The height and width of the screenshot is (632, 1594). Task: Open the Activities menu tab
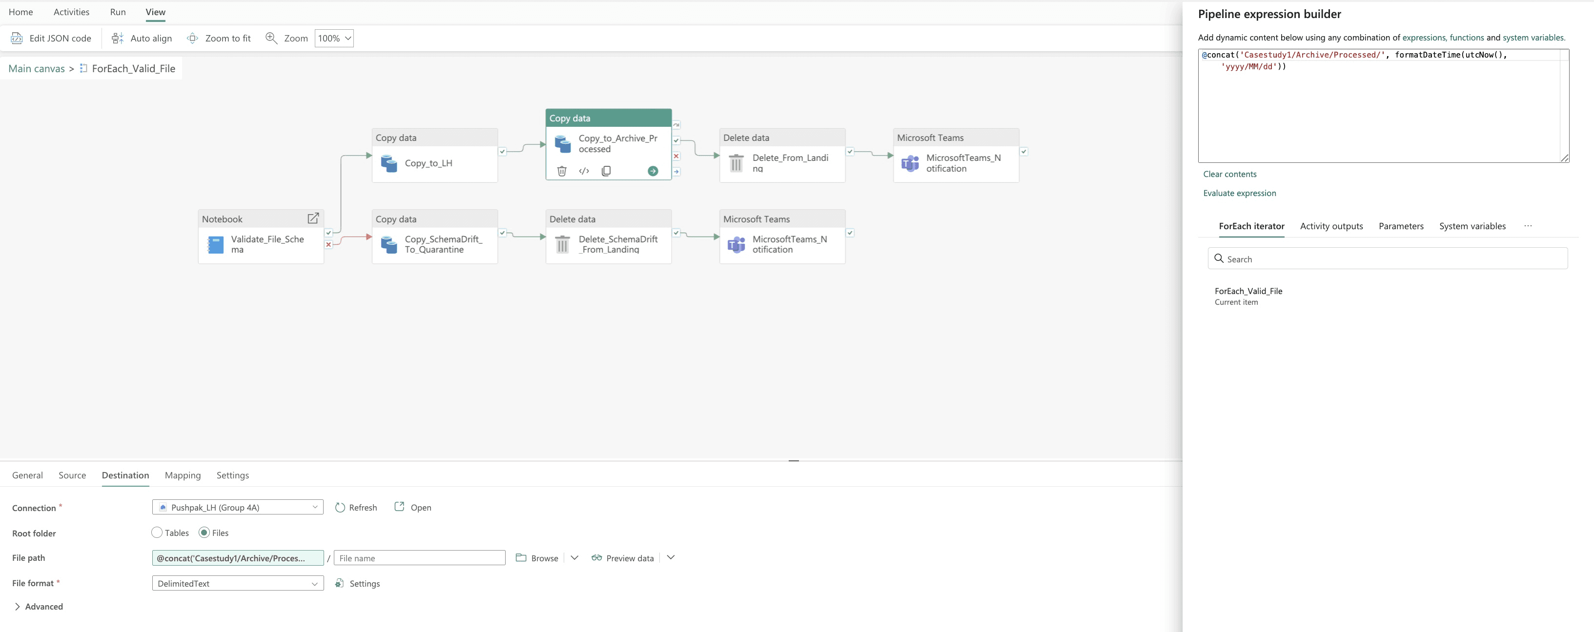(x=71, y=12)
